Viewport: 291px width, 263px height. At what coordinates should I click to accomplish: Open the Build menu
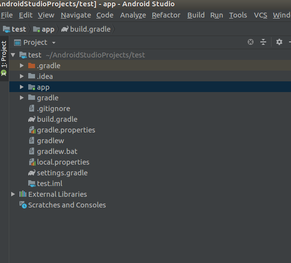point(196,15)
